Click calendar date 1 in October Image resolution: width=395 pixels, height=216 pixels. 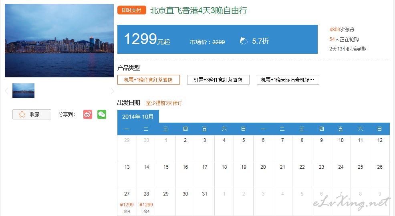pos(166,149)
